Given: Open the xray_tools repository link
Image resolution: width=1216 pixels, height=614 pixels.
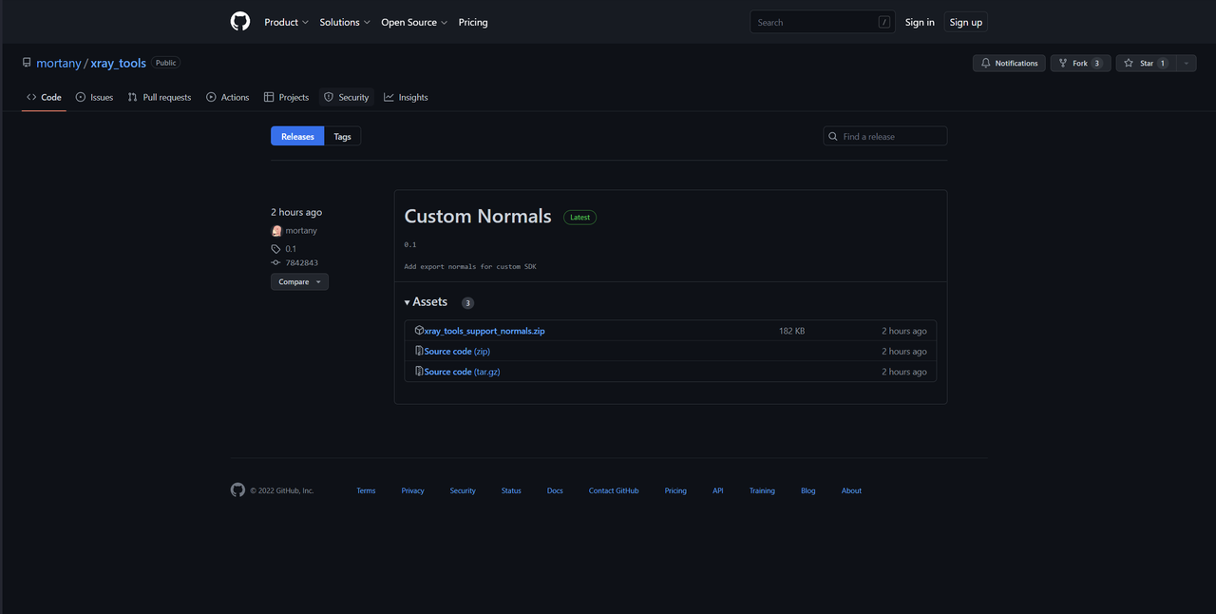Looking at the screenshot, I should pos(119,63).
